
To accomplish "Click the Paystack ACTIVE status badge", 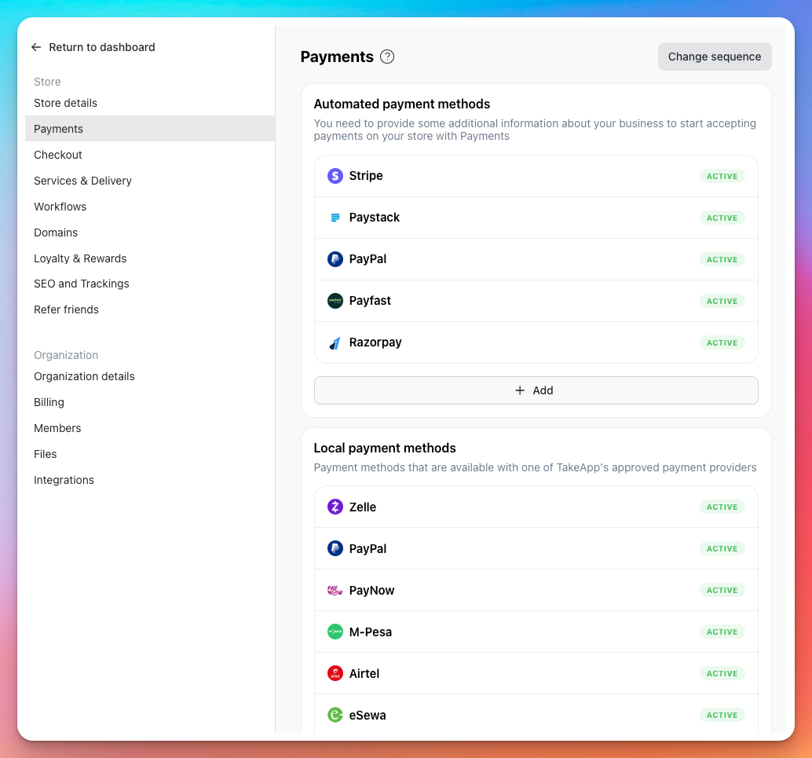I will click(x=722, y=218).
